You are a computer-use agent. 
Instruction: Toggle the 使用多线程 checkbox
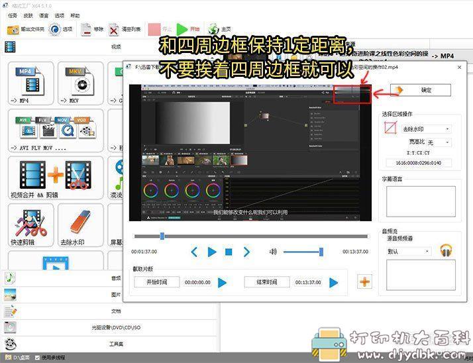pos(37,358)
